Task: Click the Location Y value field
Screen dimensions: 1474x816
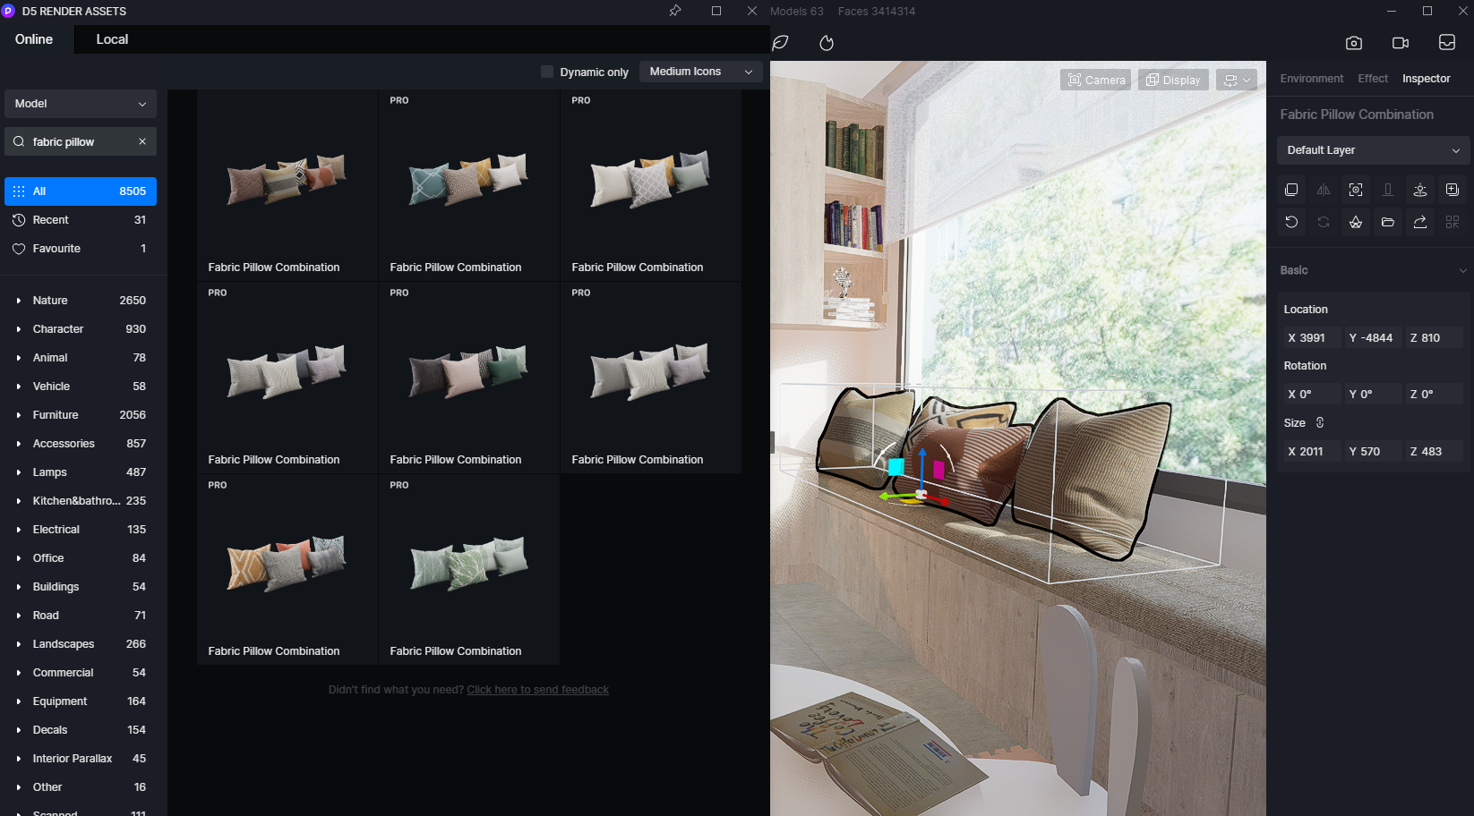Action: coord(1372,337)
